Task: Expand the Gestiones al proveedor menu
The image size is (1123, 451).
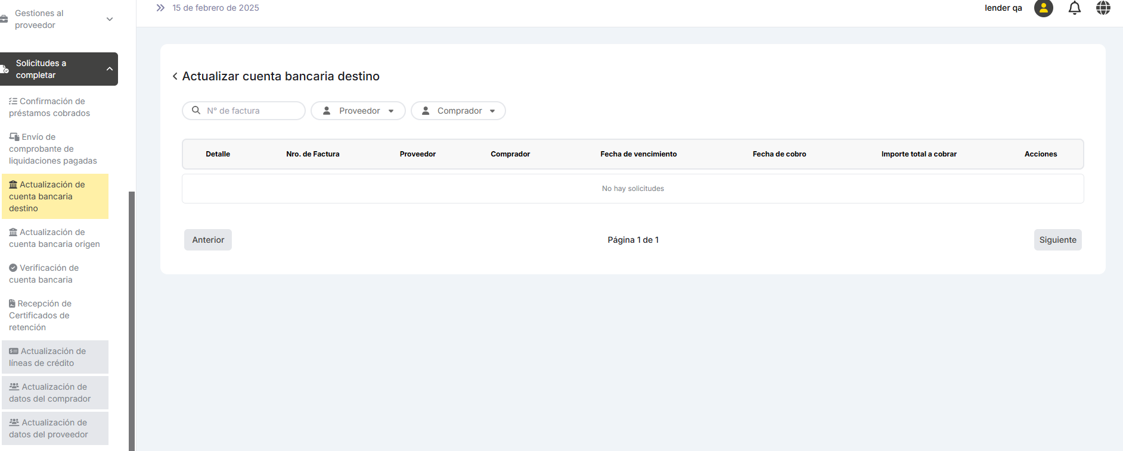Action: tap(110, 19)
